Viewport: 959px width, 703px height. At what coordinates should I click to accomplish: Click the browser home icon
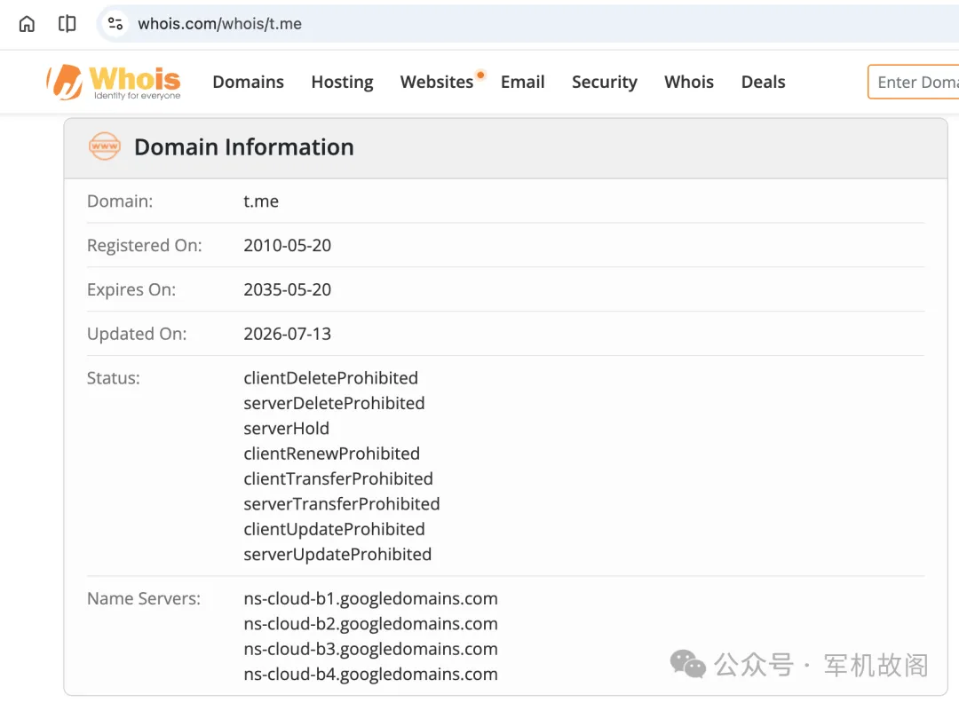pos(27,24)
